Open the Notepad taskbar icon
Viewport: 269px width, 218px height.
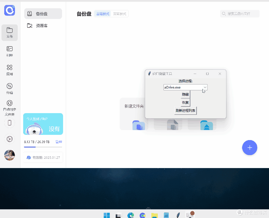point(166,215)
